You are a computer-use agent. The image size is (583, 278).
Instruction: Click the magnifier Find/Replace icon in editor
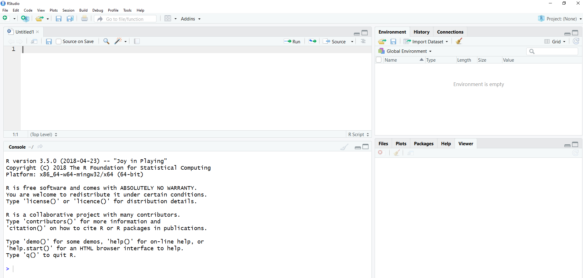(x=106, y=41)
